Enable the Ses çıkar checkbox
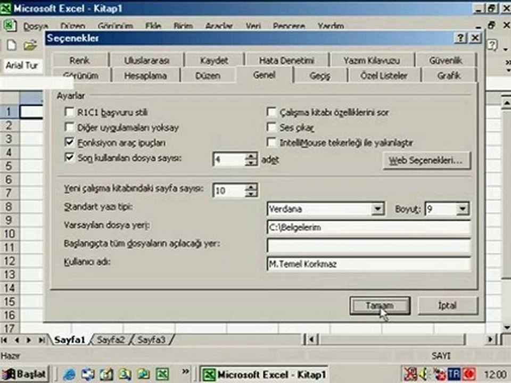The width and height of the screenshot is (511, 383). point(271,127)
